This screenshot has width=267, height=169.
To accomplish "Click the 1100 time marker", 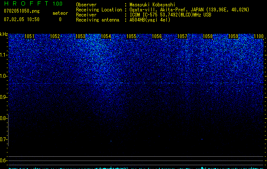I will (x=259, y=36).
